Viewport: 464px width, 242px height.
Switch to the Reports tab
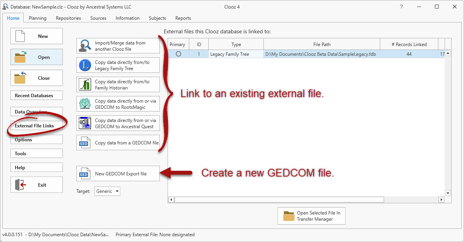183,18
